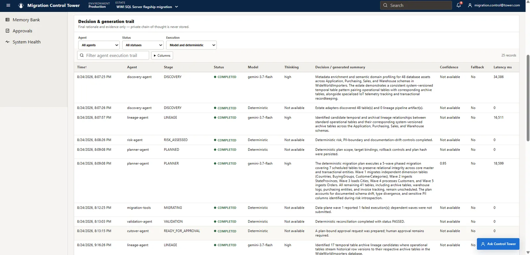Sort by the Time column header
This screenshot has width=530, height=255.
click(x=82, y=67)
